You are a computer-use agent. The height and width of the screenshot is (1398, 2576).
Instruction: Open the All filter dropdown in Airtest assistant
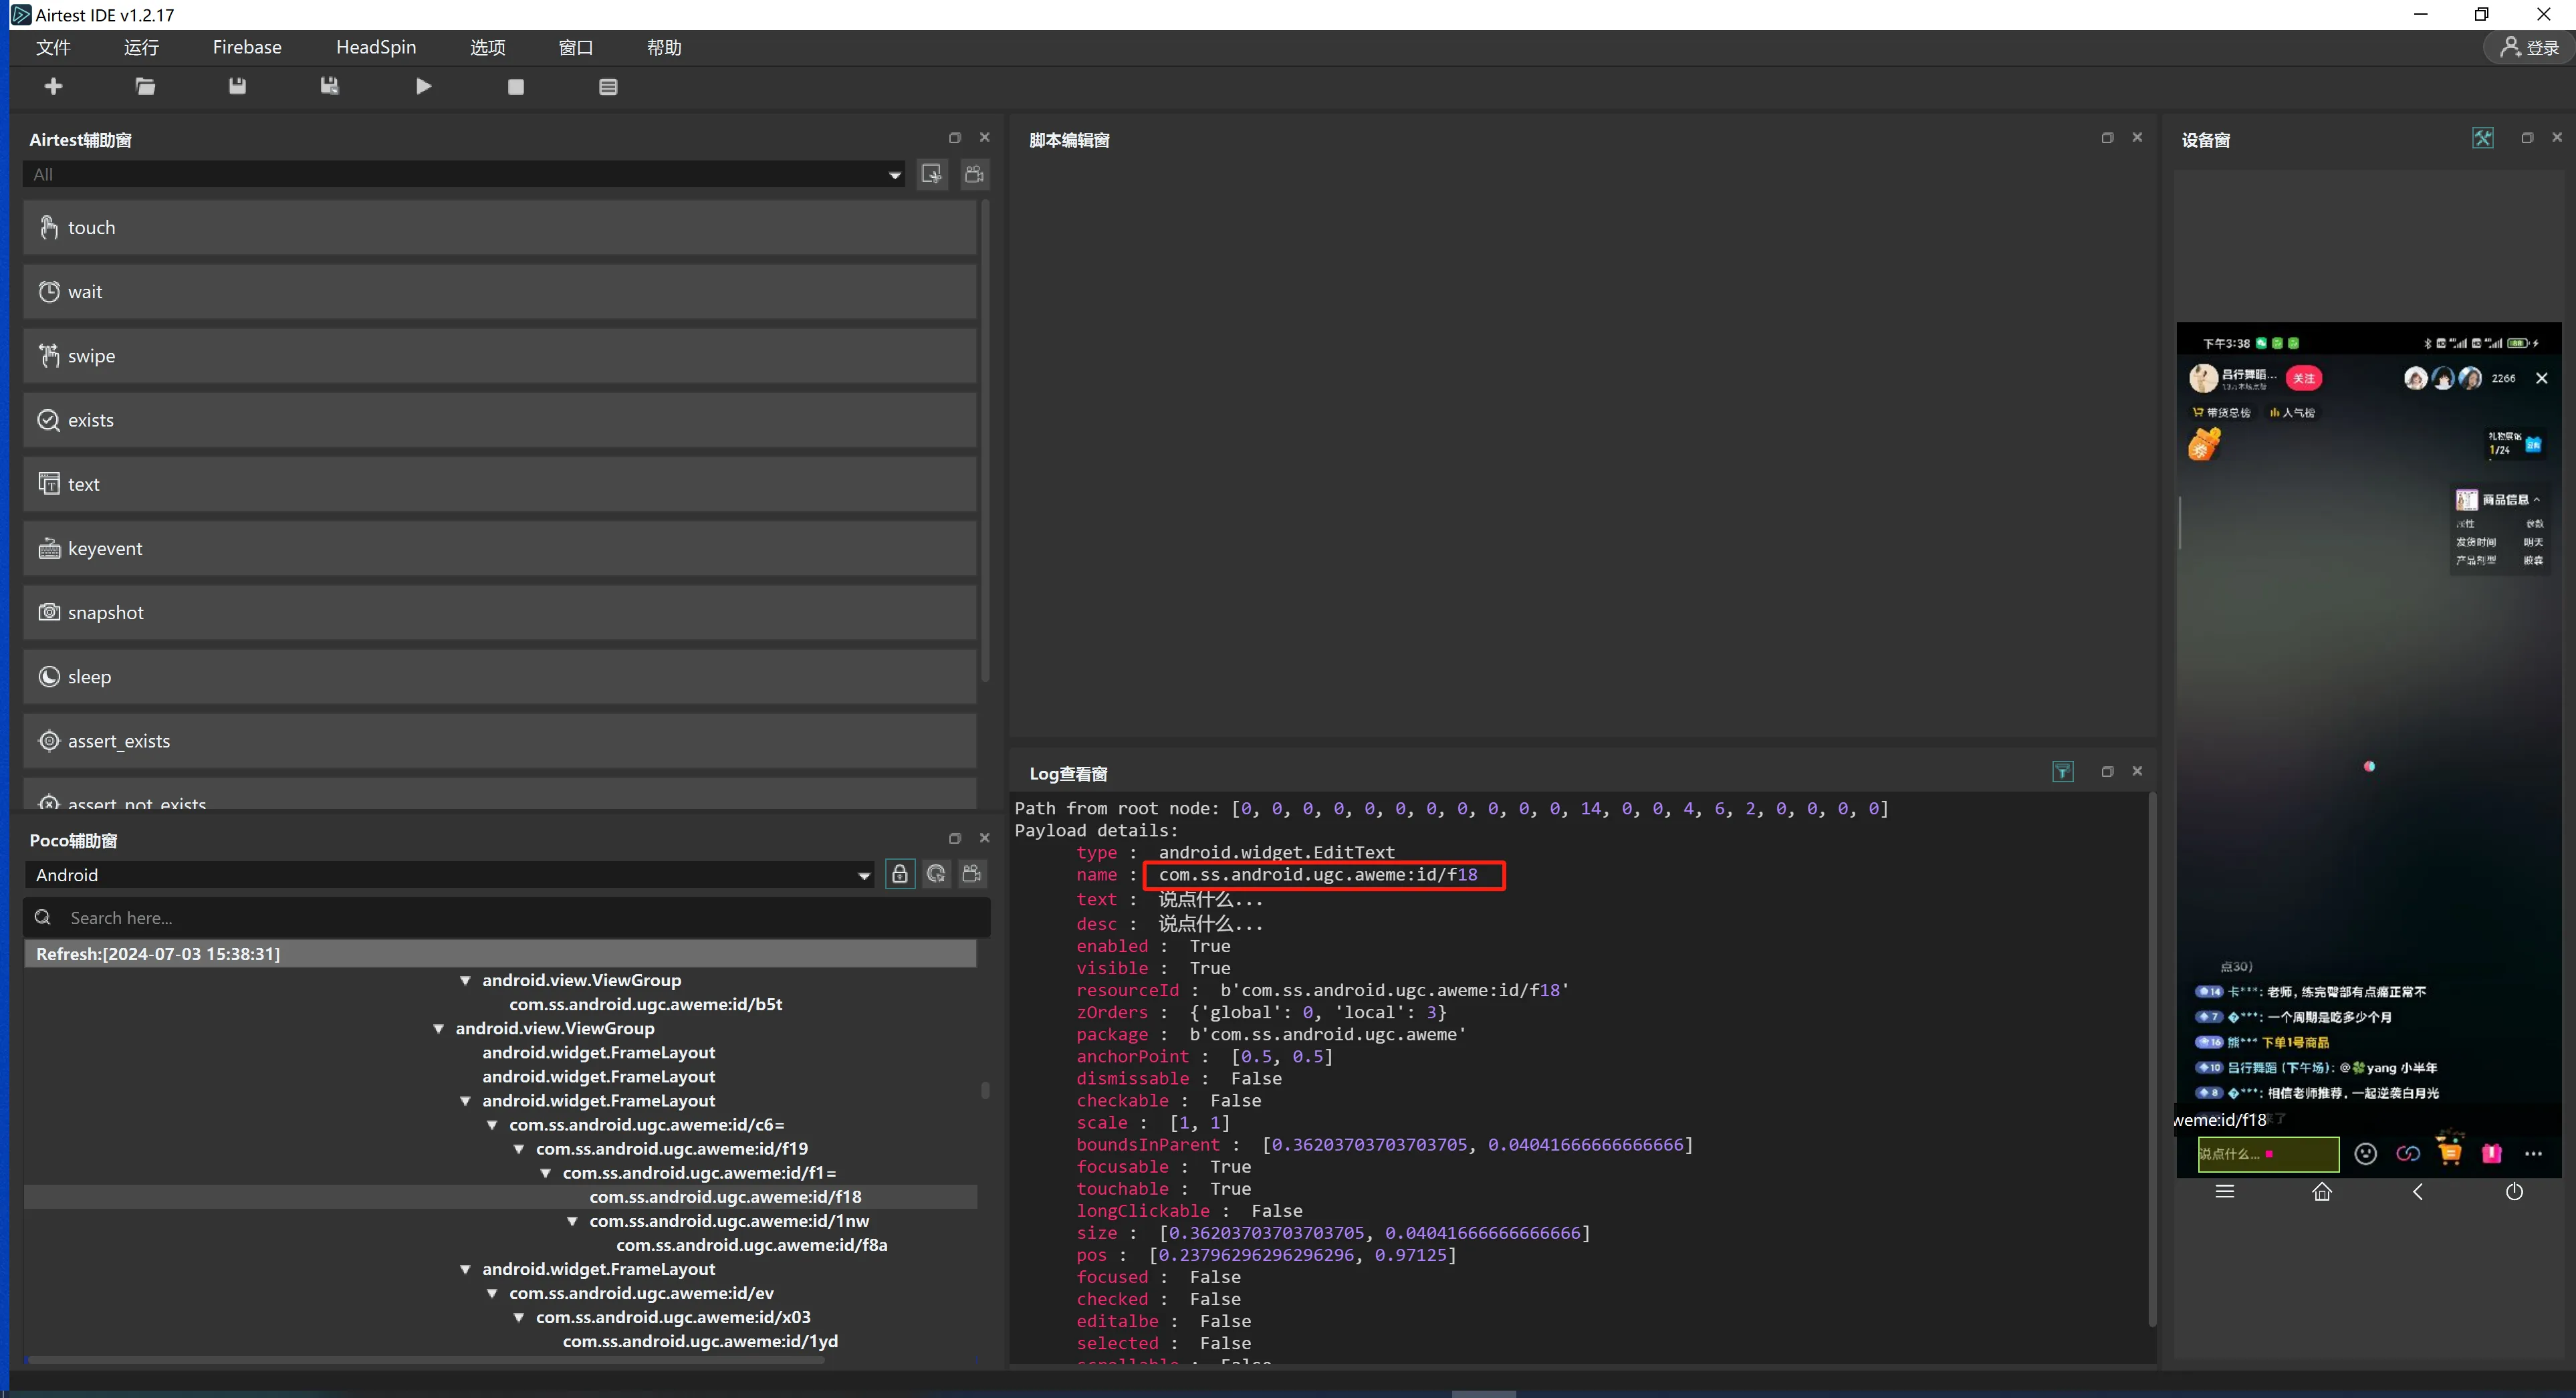click(x=465, y=174)
